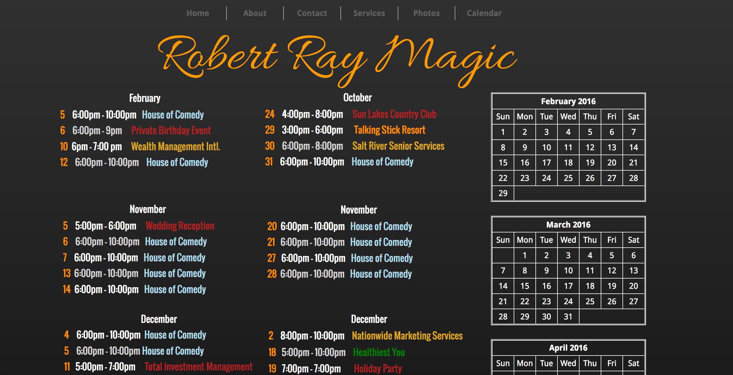Open the Wealth Management Intl. event
The image size is (733, 375).
pos(176,147)
